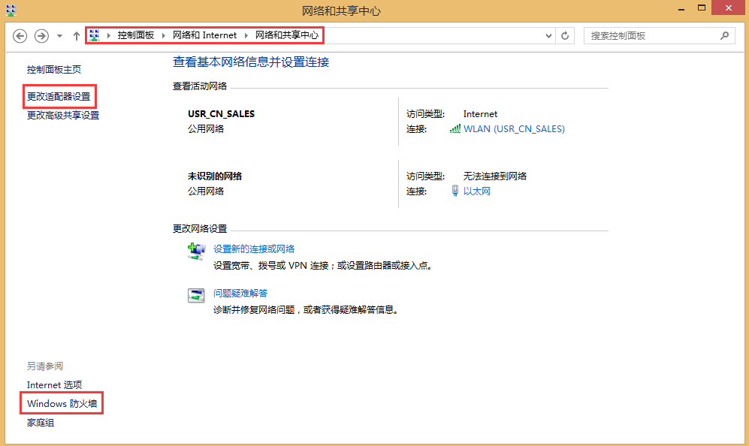Select 控制面板 in the breadcrumb path
Screen dimensions: 749x446
pos(135,35)
